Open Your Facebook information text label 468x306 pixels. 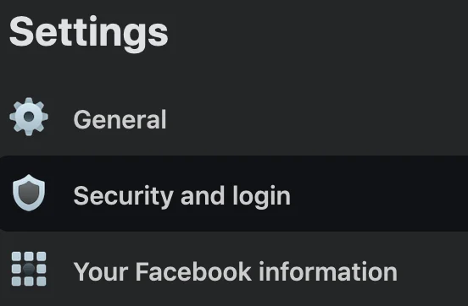click(235, 272)
